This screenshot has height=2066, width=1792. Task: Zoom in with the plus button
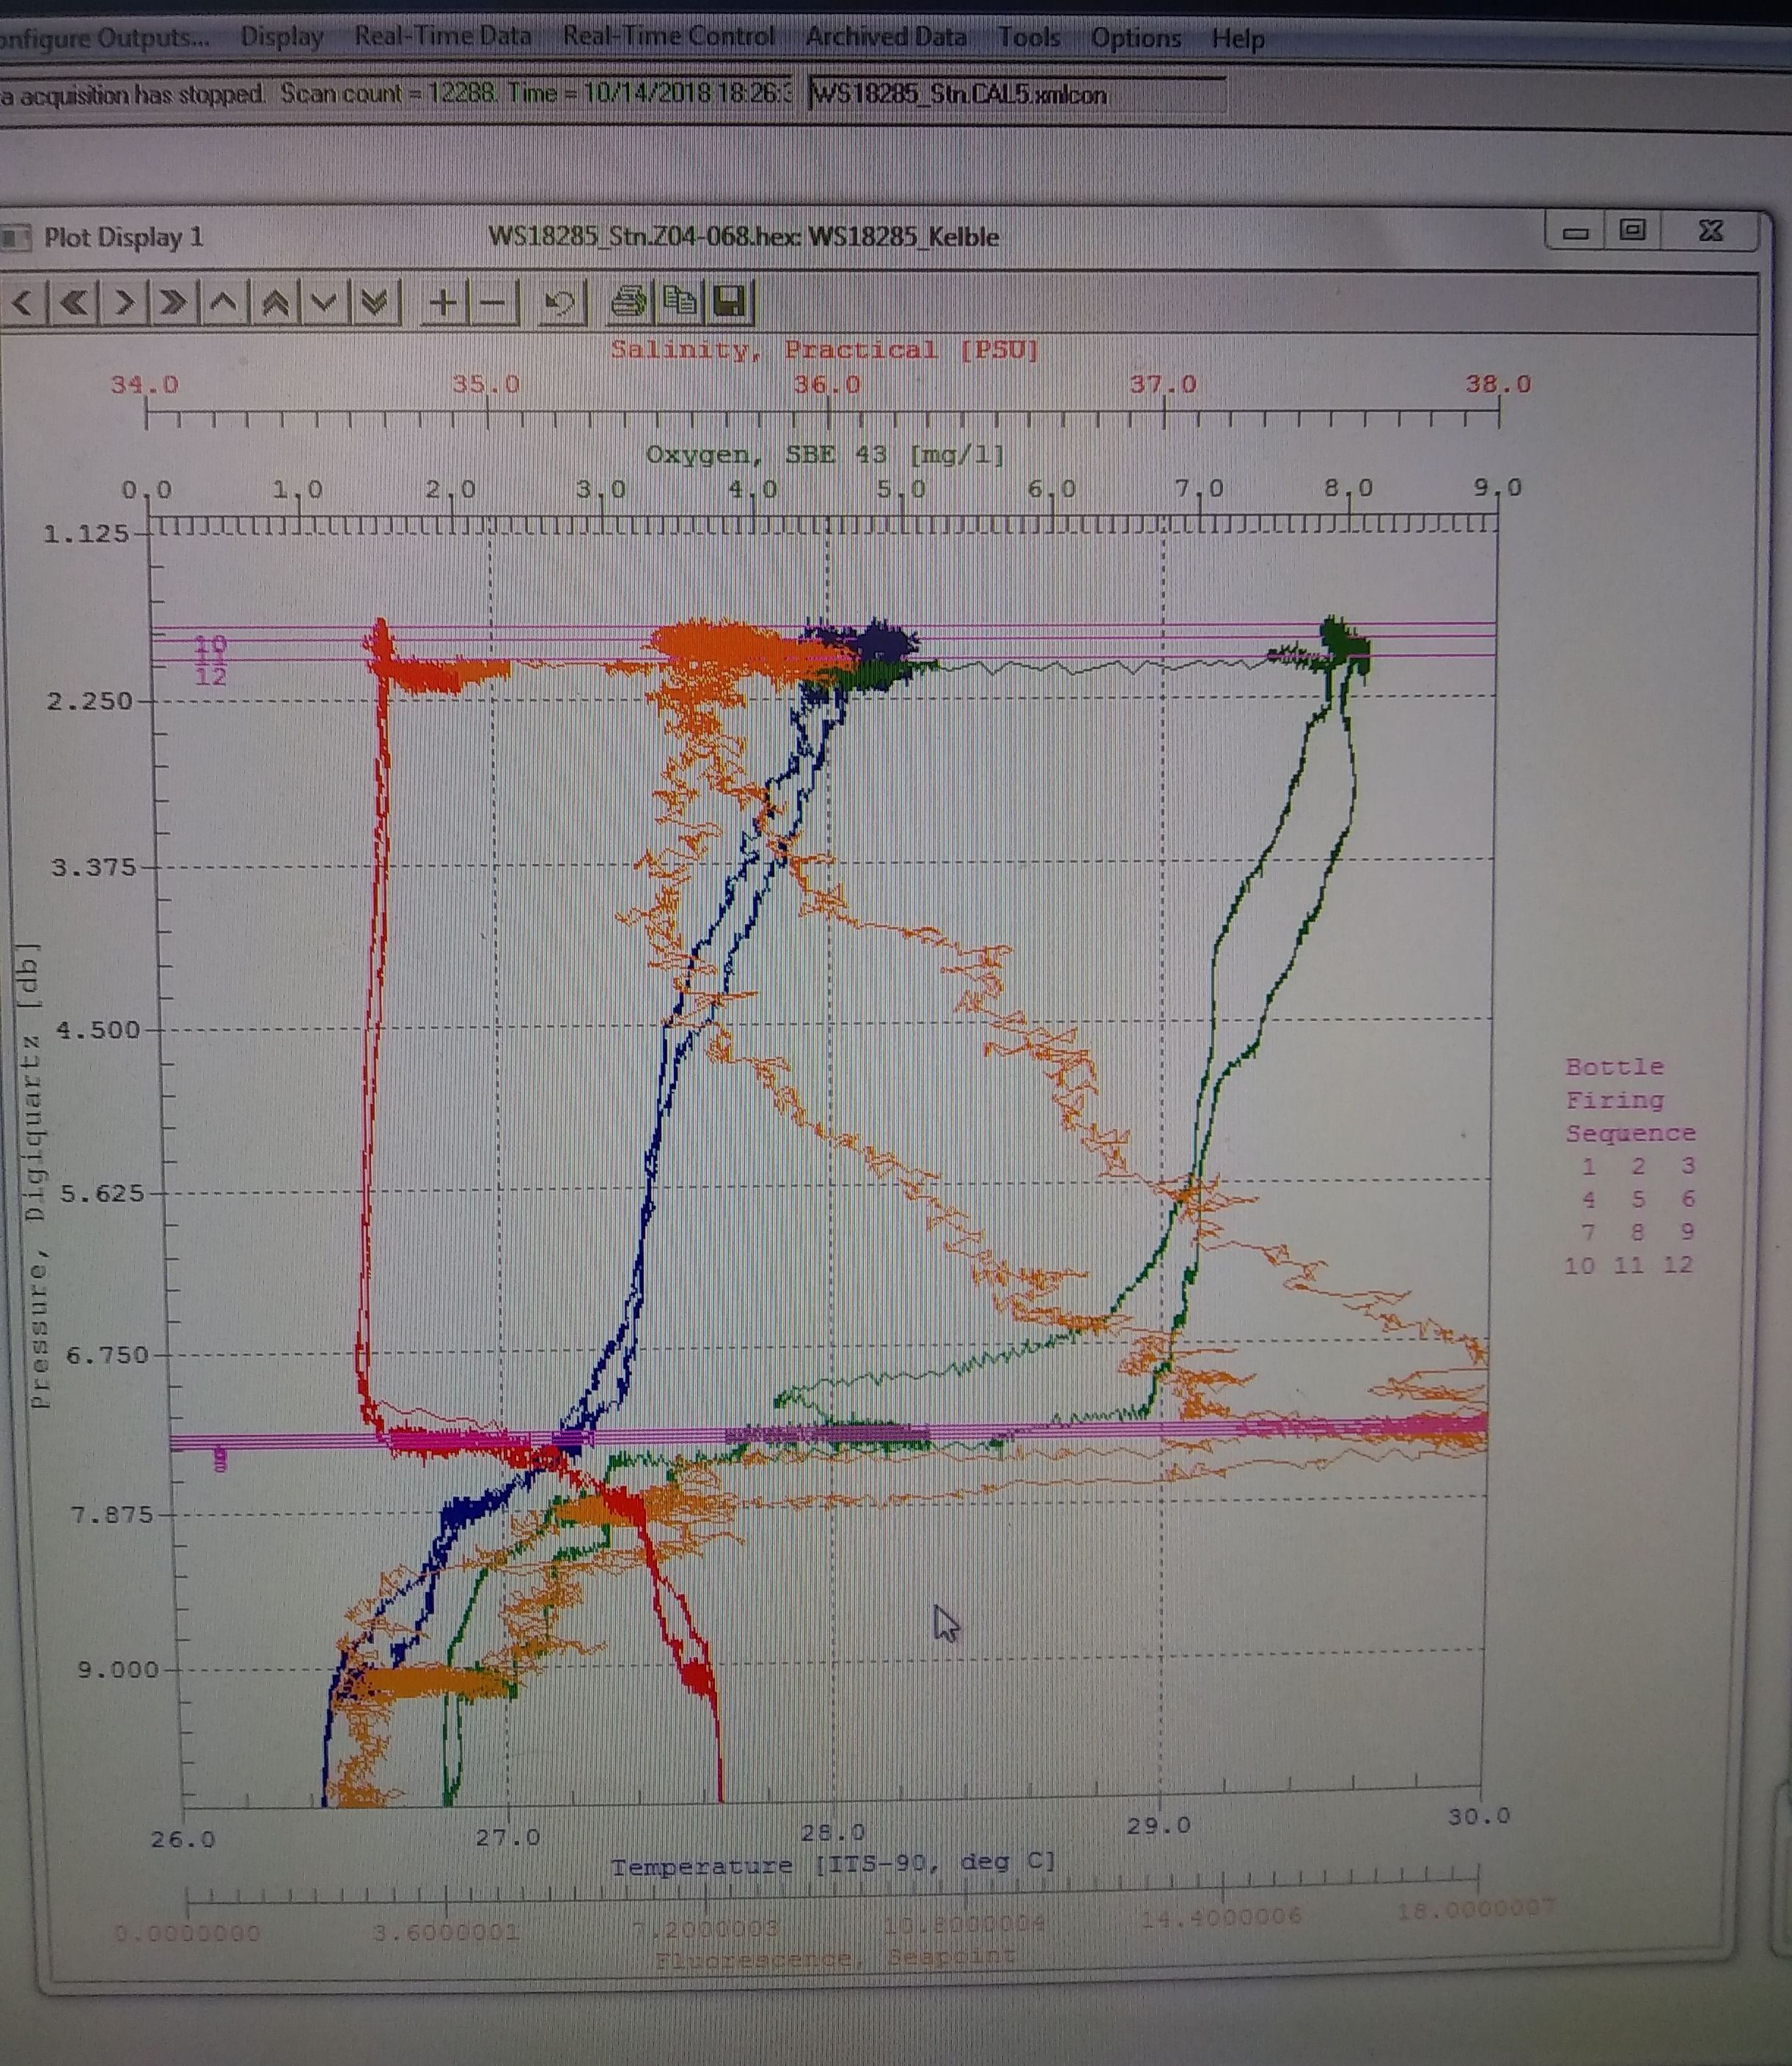pos(443,302)
